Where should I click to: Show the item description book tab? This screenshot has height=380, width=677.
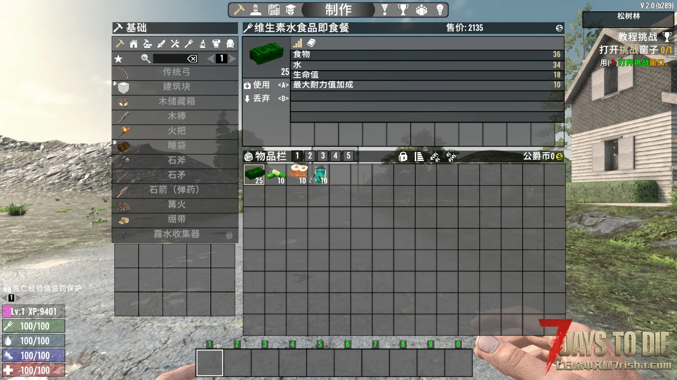point(311,43)
